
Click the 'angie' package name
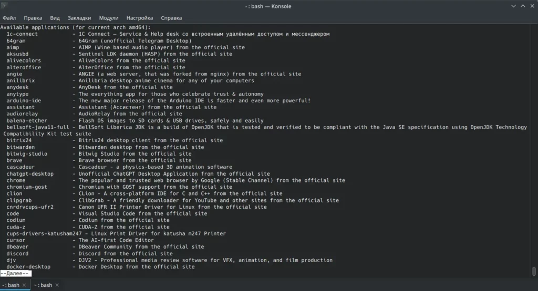pos(14,74)
